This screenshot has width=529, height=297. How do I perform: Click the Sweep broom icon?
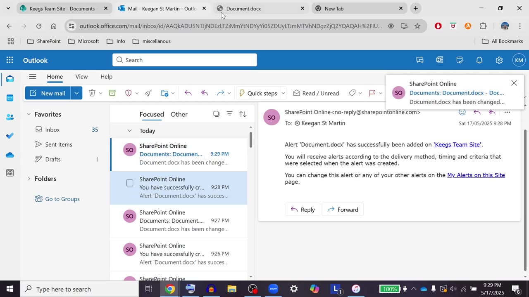(148, 93)
